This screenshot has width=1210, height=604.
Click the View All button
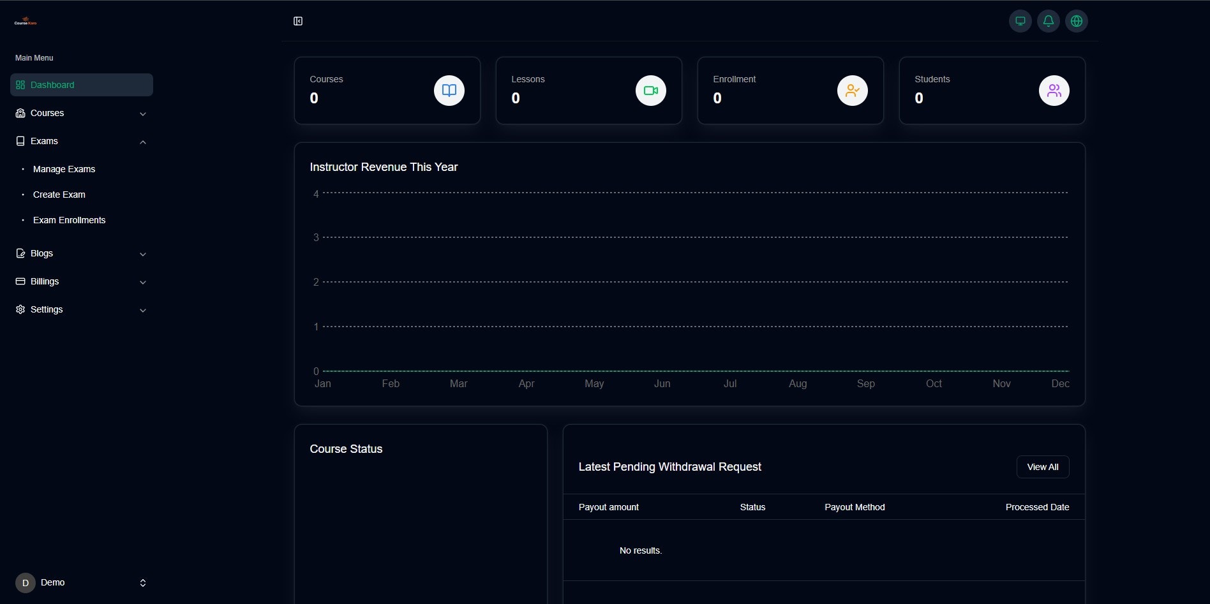(x=1043, y=467)
